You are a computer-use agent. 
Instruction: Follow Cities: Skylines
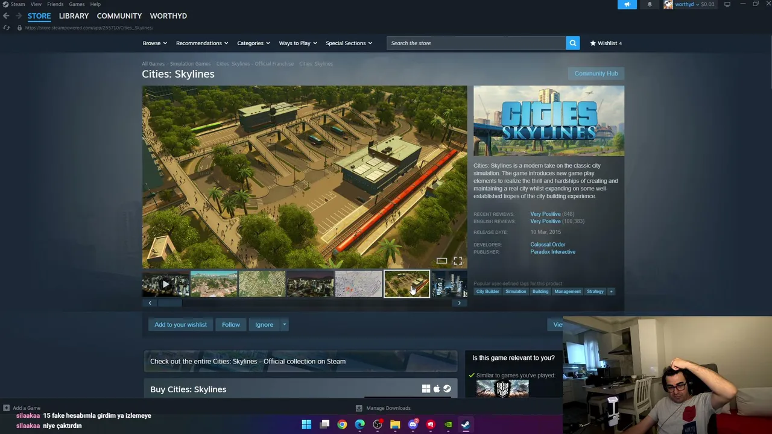tap(231, 324)
